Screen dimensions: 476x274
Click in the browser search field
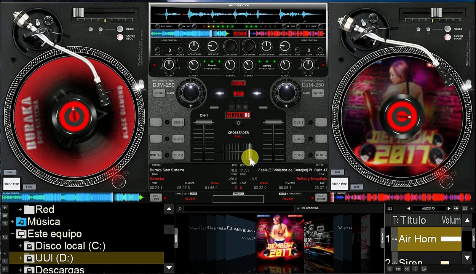pos(239,209)
